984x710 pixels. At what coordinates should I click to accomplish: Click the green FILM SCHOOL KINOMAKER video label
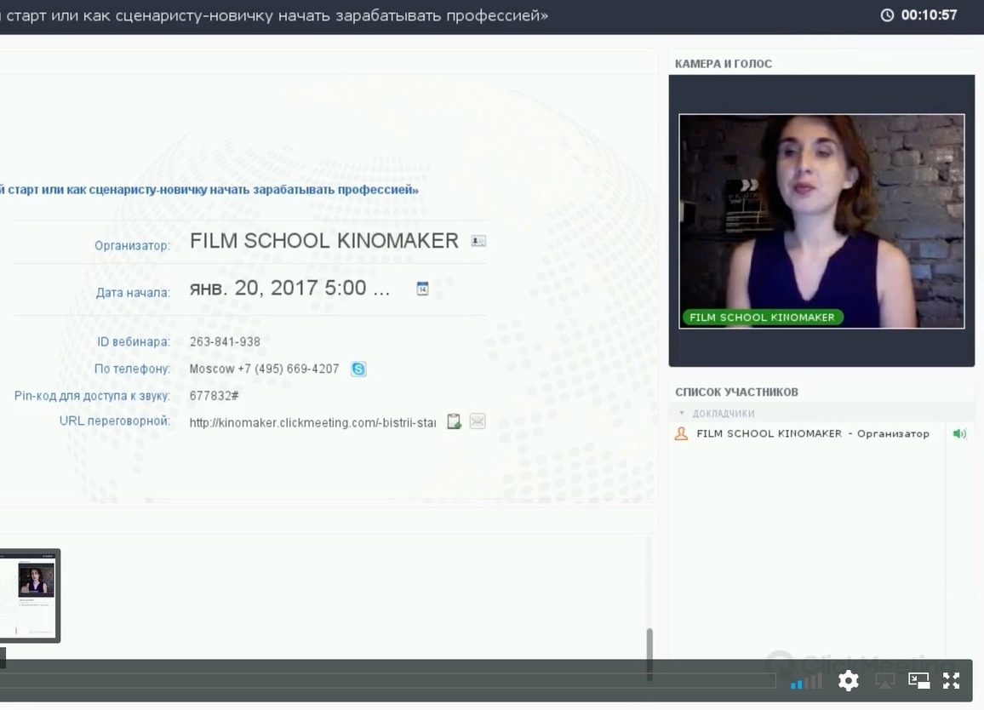(x=763, y=318)
